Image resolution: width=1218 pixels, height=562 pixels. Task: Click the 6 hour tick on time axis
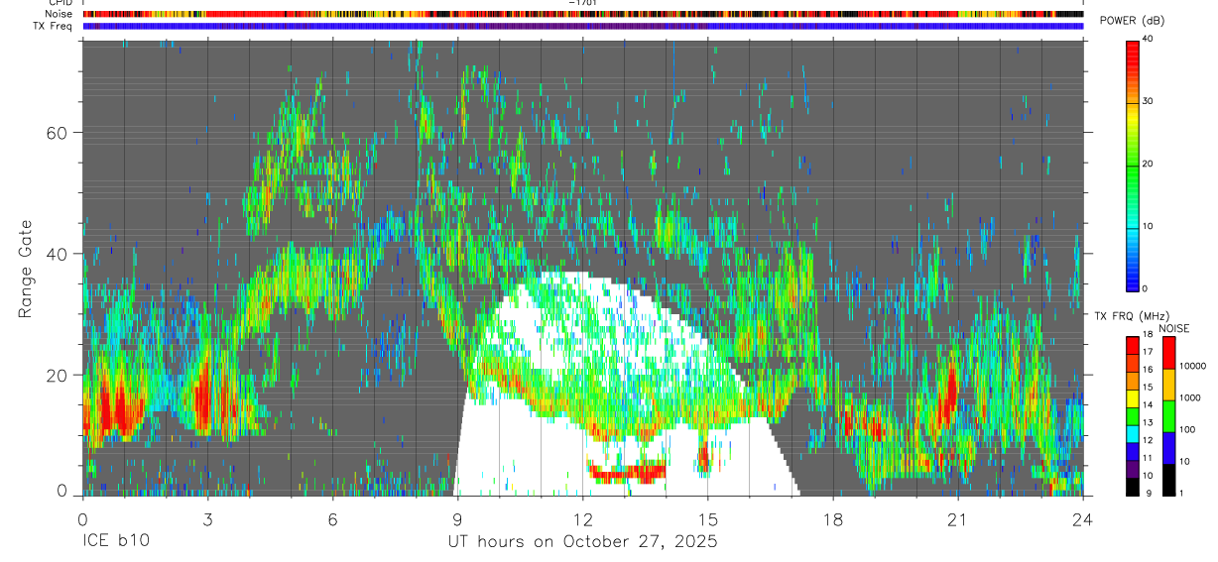[332, 519]
